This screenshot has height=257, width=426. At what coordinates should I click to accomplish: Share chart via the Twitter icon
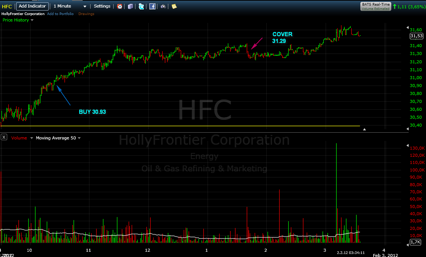(141, 6)
